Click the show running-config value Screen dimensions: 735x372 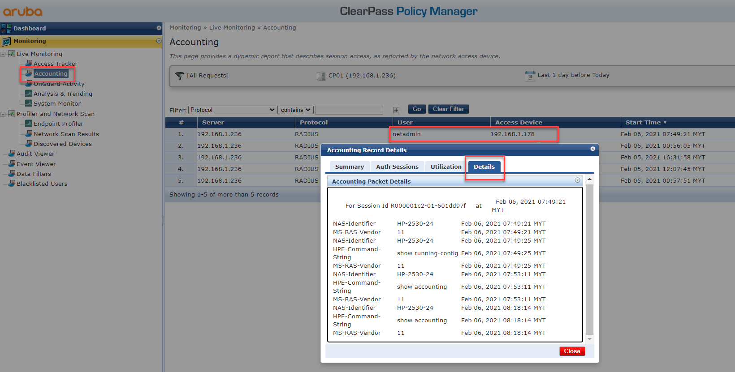click(428, 253)
